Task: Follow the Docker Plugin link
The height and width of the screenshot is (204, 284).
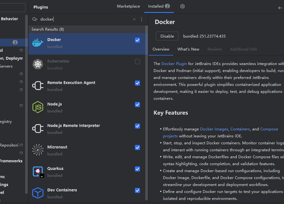Action: (174, 64)
